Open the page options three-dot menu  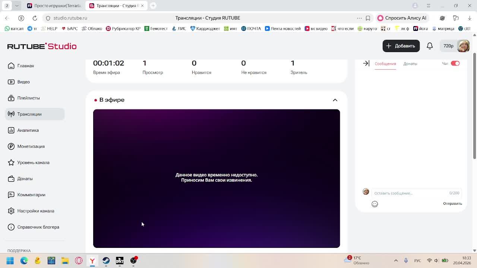coord(359,18)
